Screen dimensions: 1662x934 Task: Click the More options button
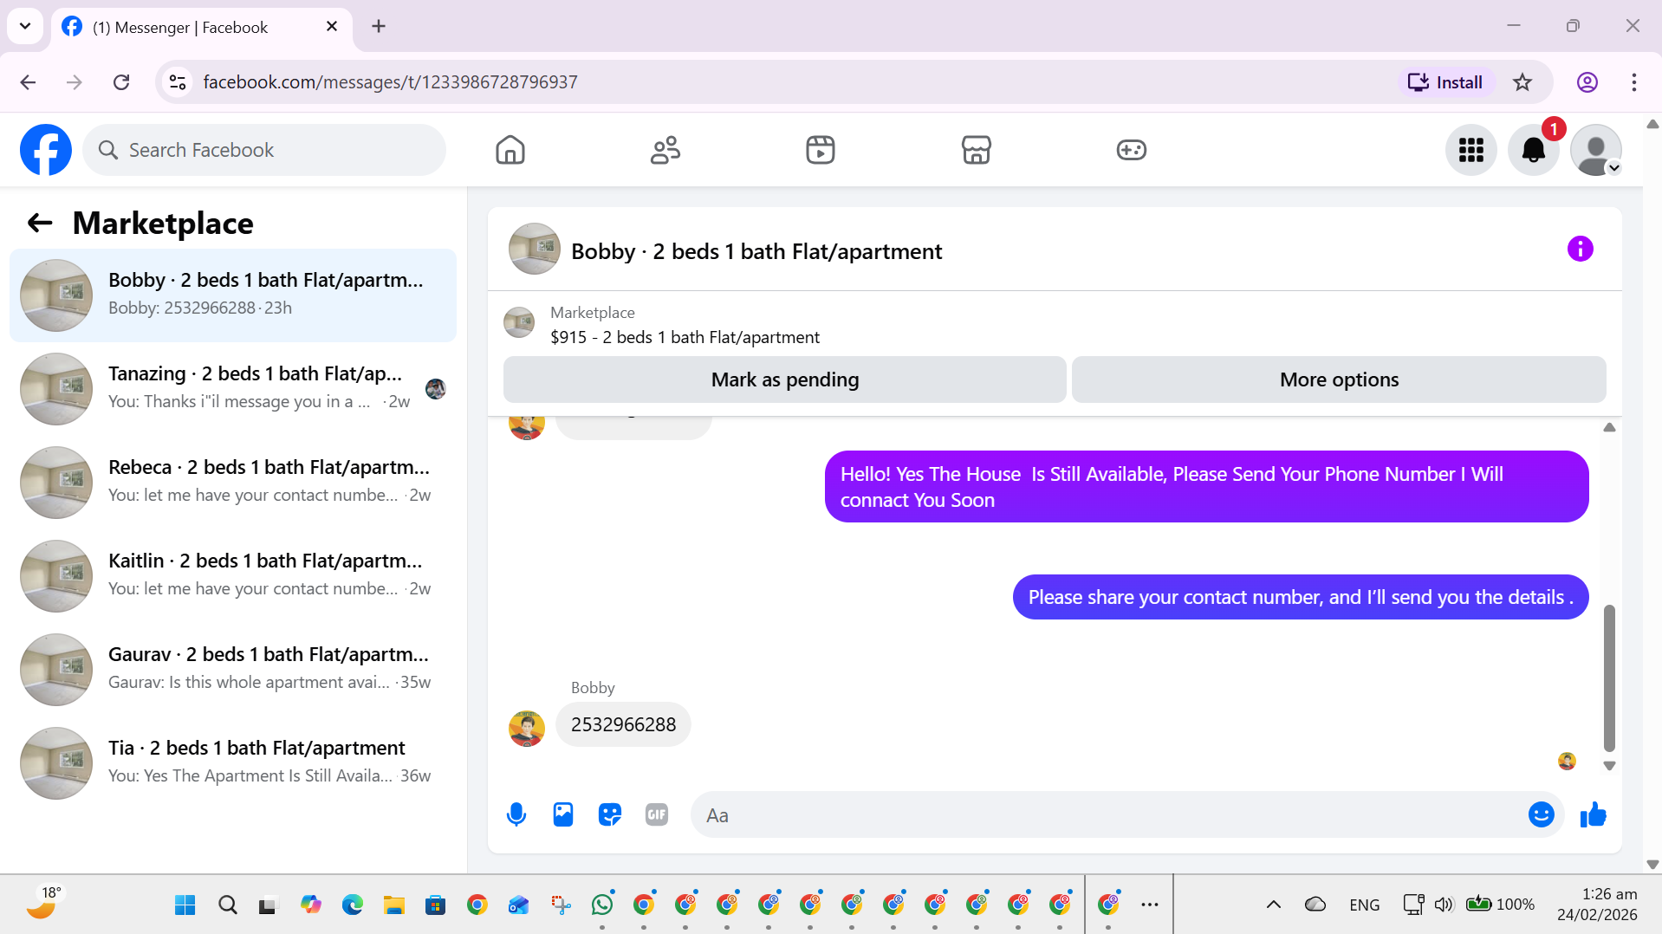[1339, 379]
